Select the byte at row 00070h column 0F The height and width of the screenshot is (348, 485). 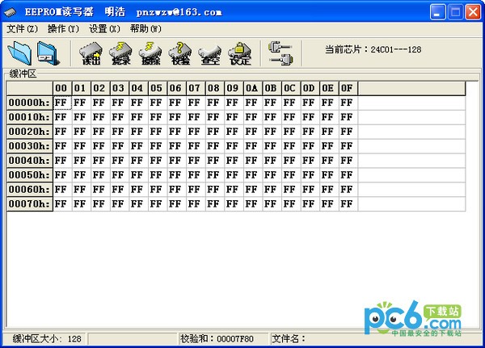point(348,204)
